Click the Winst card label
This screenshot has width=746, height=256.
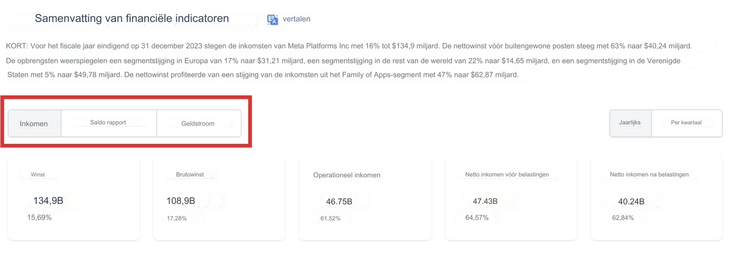[x=38, y=175]
